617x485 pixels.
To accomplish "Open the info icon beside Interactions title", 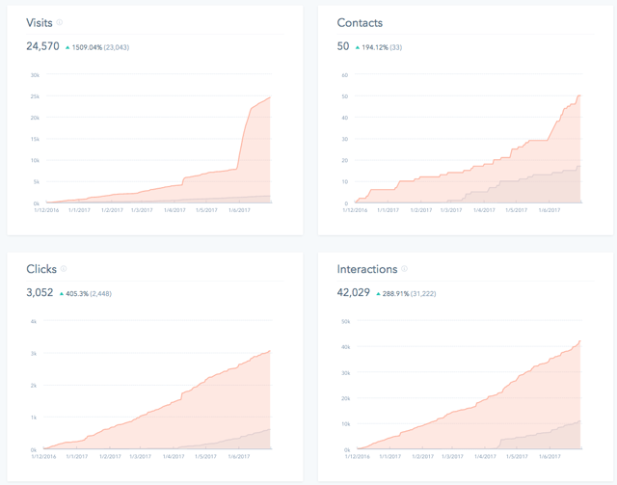I will click(404, 268).
